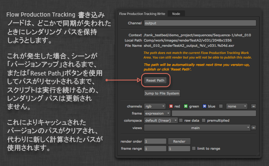Open the 'none' extra channel dropdown
The image size is (269, 166).
click(x=237, y=106)
